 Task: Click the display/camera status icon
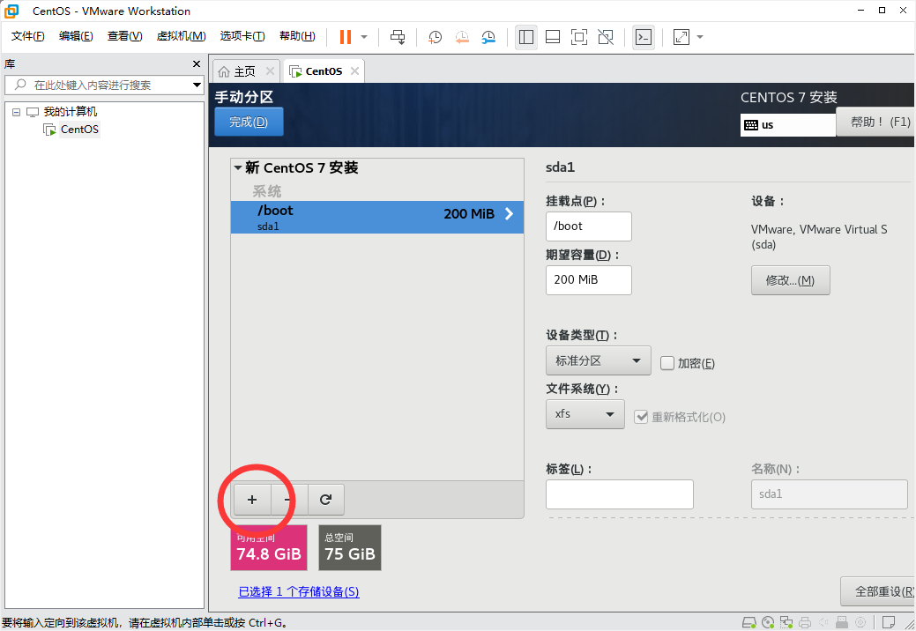pyautogui.click(x=860, y=622)
